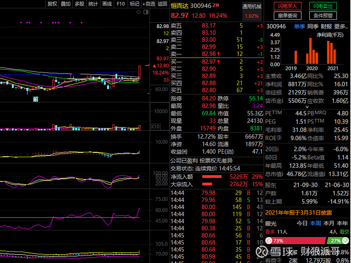Viewport: 351px width, 263px height.
Task: Click the latest candlestick on the chart
Action: (140, 72)
